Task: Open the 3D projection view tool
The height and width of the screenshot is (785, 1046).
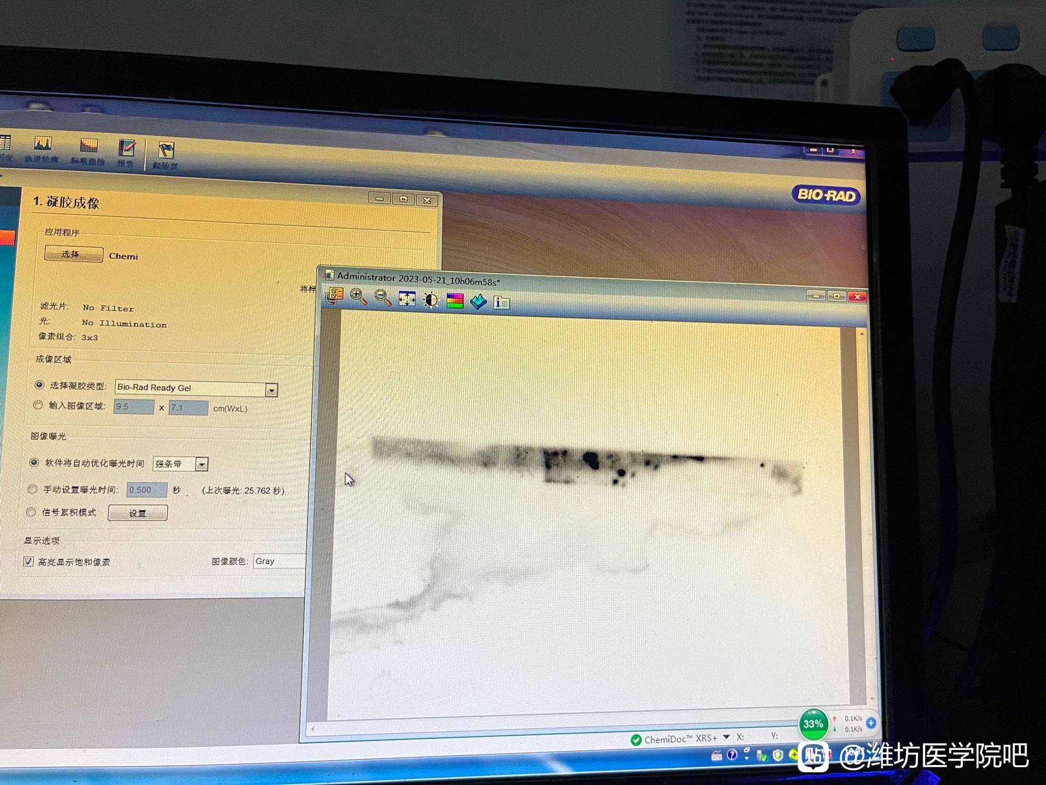Action: click(479, 302)
